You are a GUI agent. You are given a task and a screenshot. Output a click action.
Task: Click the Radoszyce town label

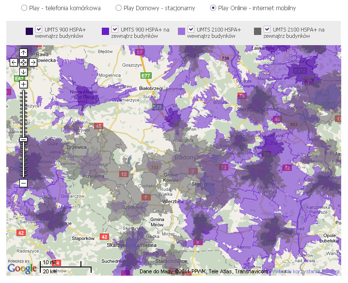click(28, 251)
